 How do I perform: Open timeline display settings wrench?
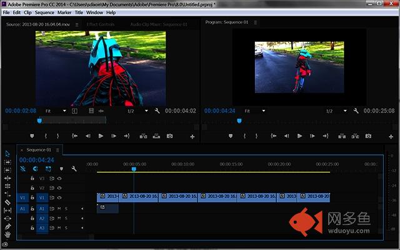(x=74, y=169)
